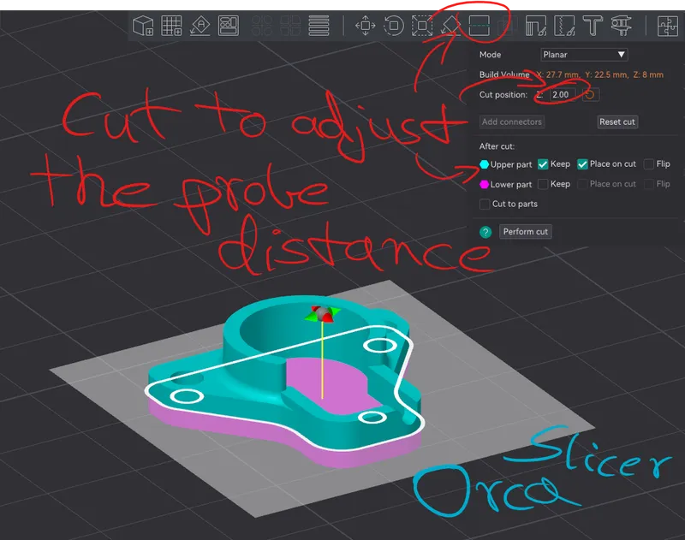Activate the Scale tool
685x540 pixels.
(x=422, y=26)
